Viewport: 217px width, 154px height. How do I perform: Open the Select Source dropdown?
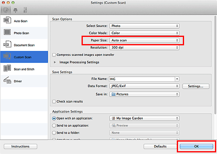(x=144, y=26)
